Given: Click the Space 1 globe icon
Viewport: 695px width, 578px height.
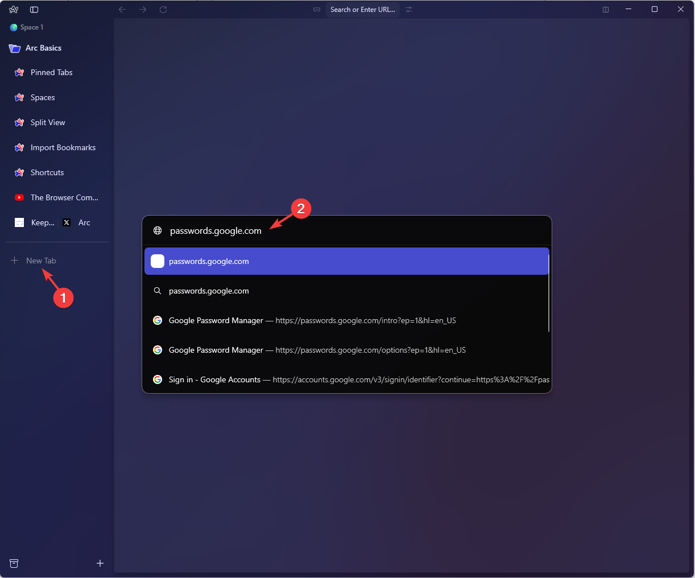Looking at the screenshot, I should (x=14, y=27).
